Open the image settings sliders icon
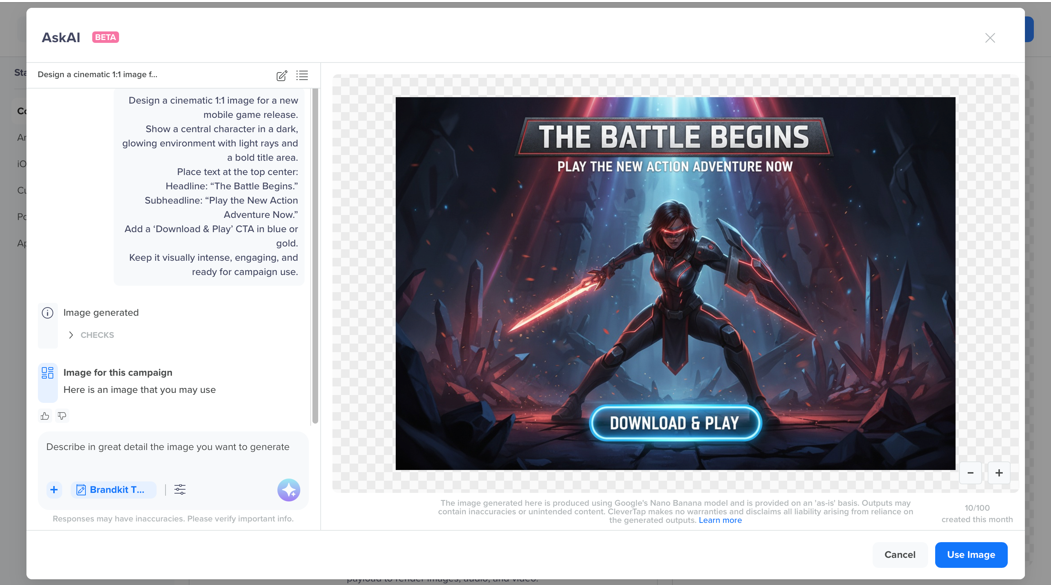Viewport: 1051px width, 585px height. 180,490
